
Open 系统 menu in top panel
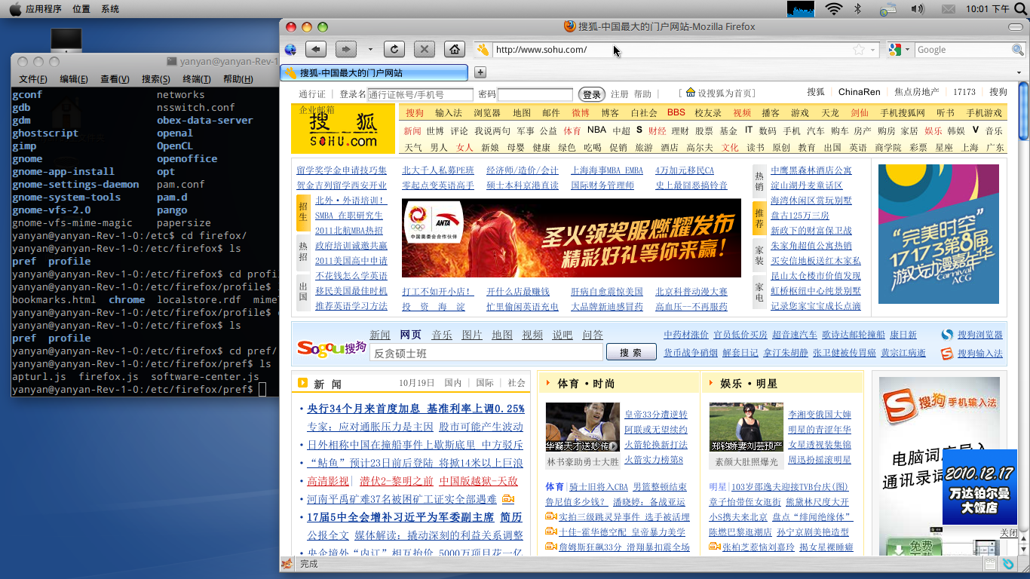click(110, 9)
